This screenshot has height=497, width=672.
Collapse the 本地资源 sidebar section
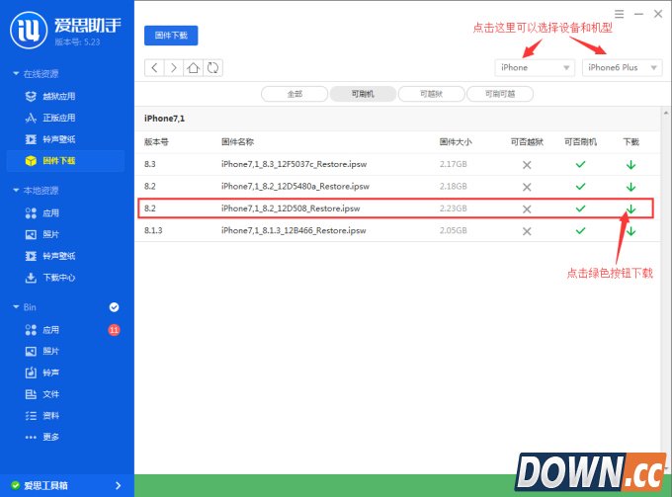[x=15, y=190]
